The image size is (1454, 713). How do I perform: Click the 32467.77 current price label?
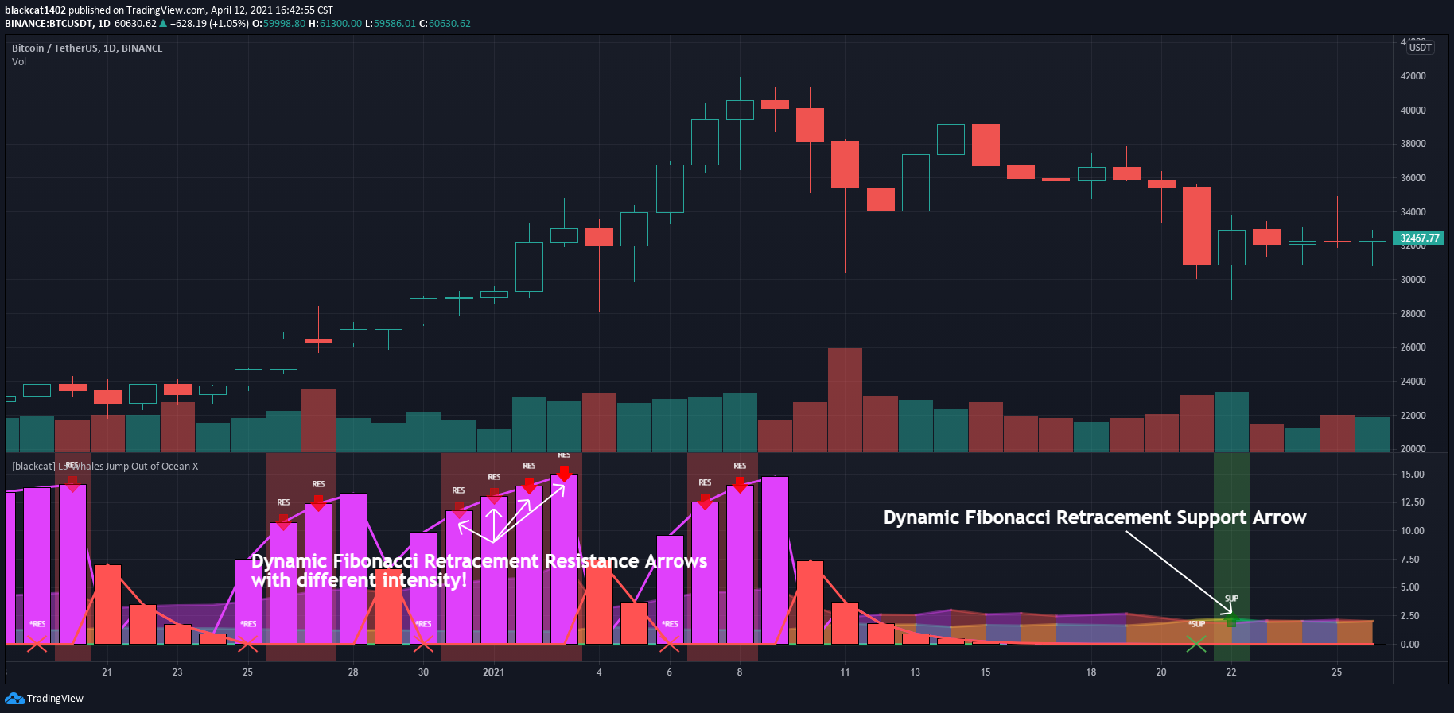point(1419,238)
